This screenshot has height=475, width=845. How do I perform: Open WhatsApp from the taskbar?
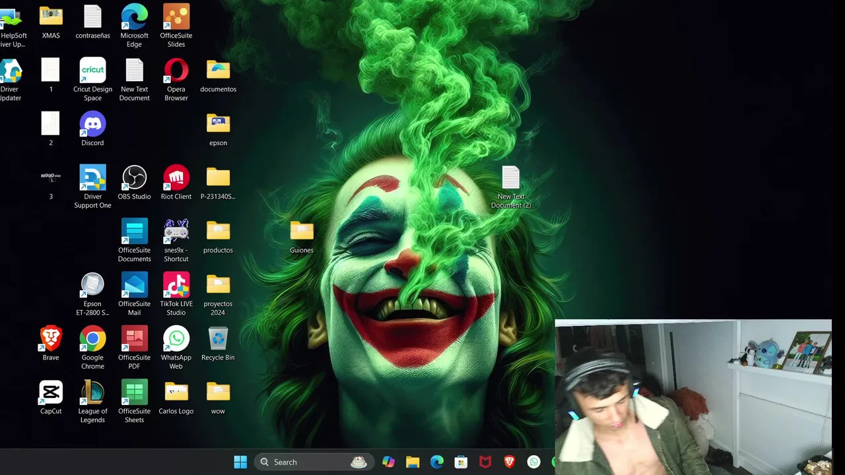point(533,462)
